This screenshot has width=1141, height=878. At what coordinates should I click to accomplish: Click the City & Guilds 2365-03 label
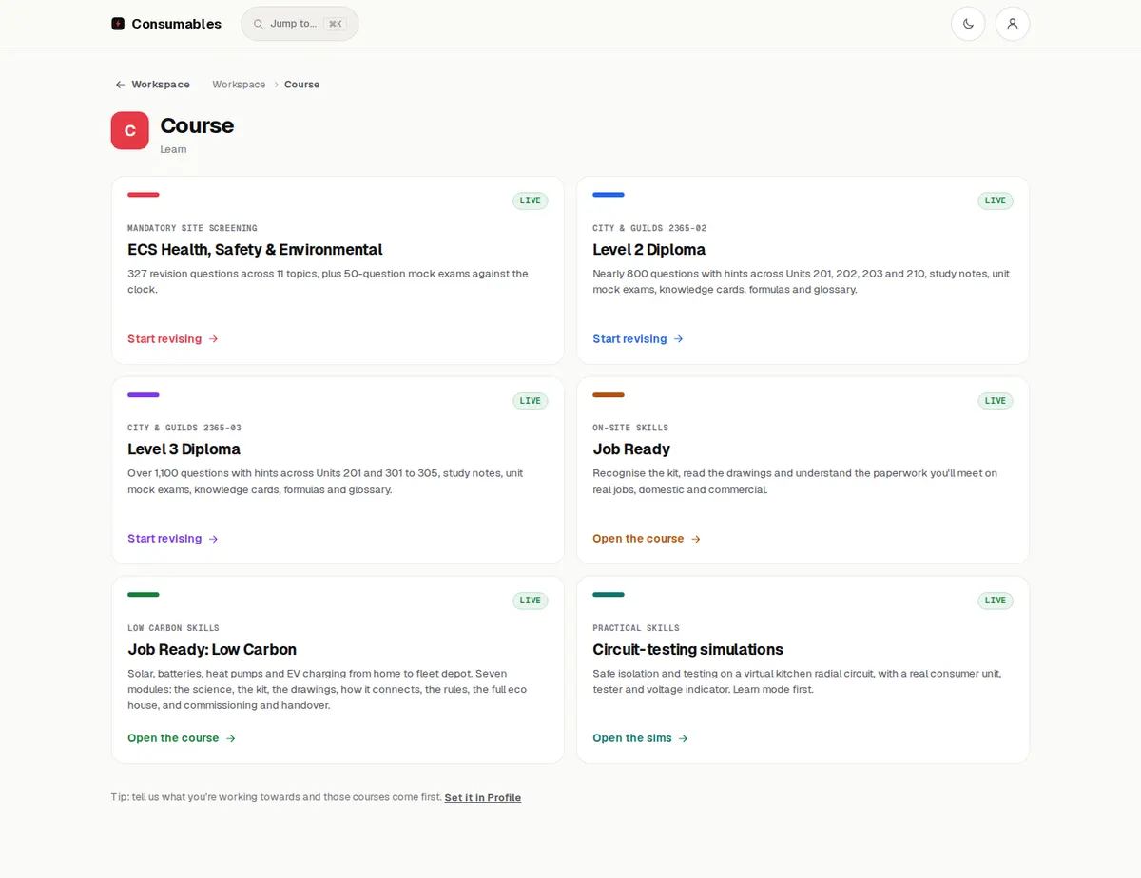[184, 429]
